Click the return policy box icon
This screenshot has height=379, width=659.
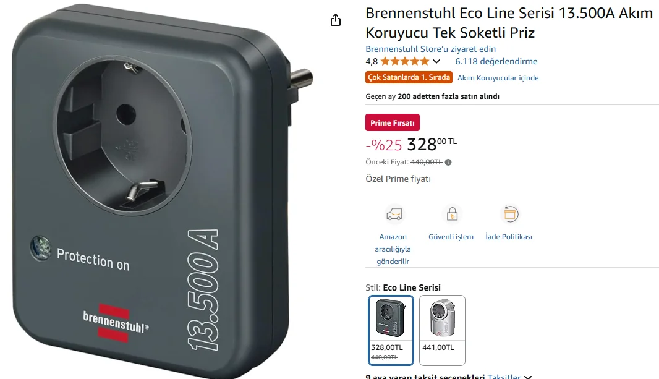pos(510,215)
